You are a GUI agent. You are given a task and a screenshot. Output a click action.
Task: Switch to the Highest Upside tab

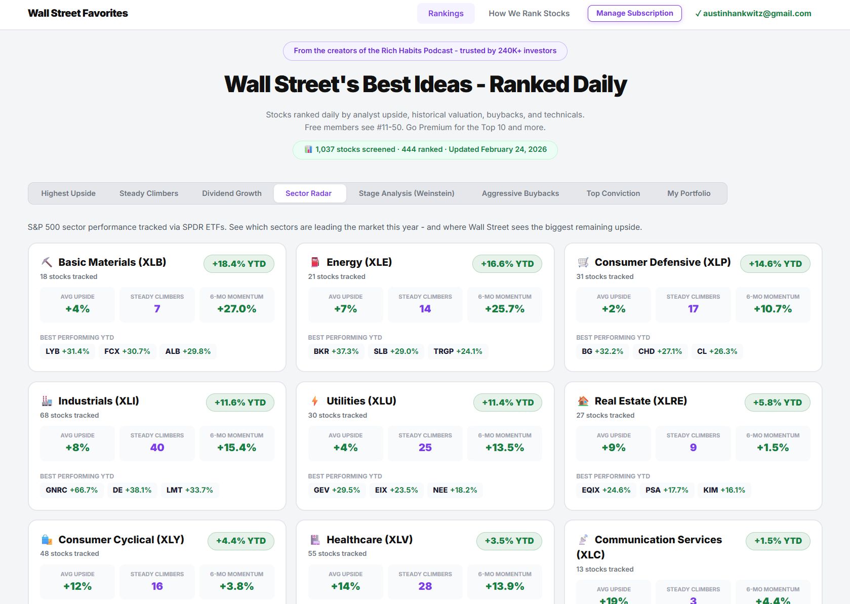tap(68, 193)
